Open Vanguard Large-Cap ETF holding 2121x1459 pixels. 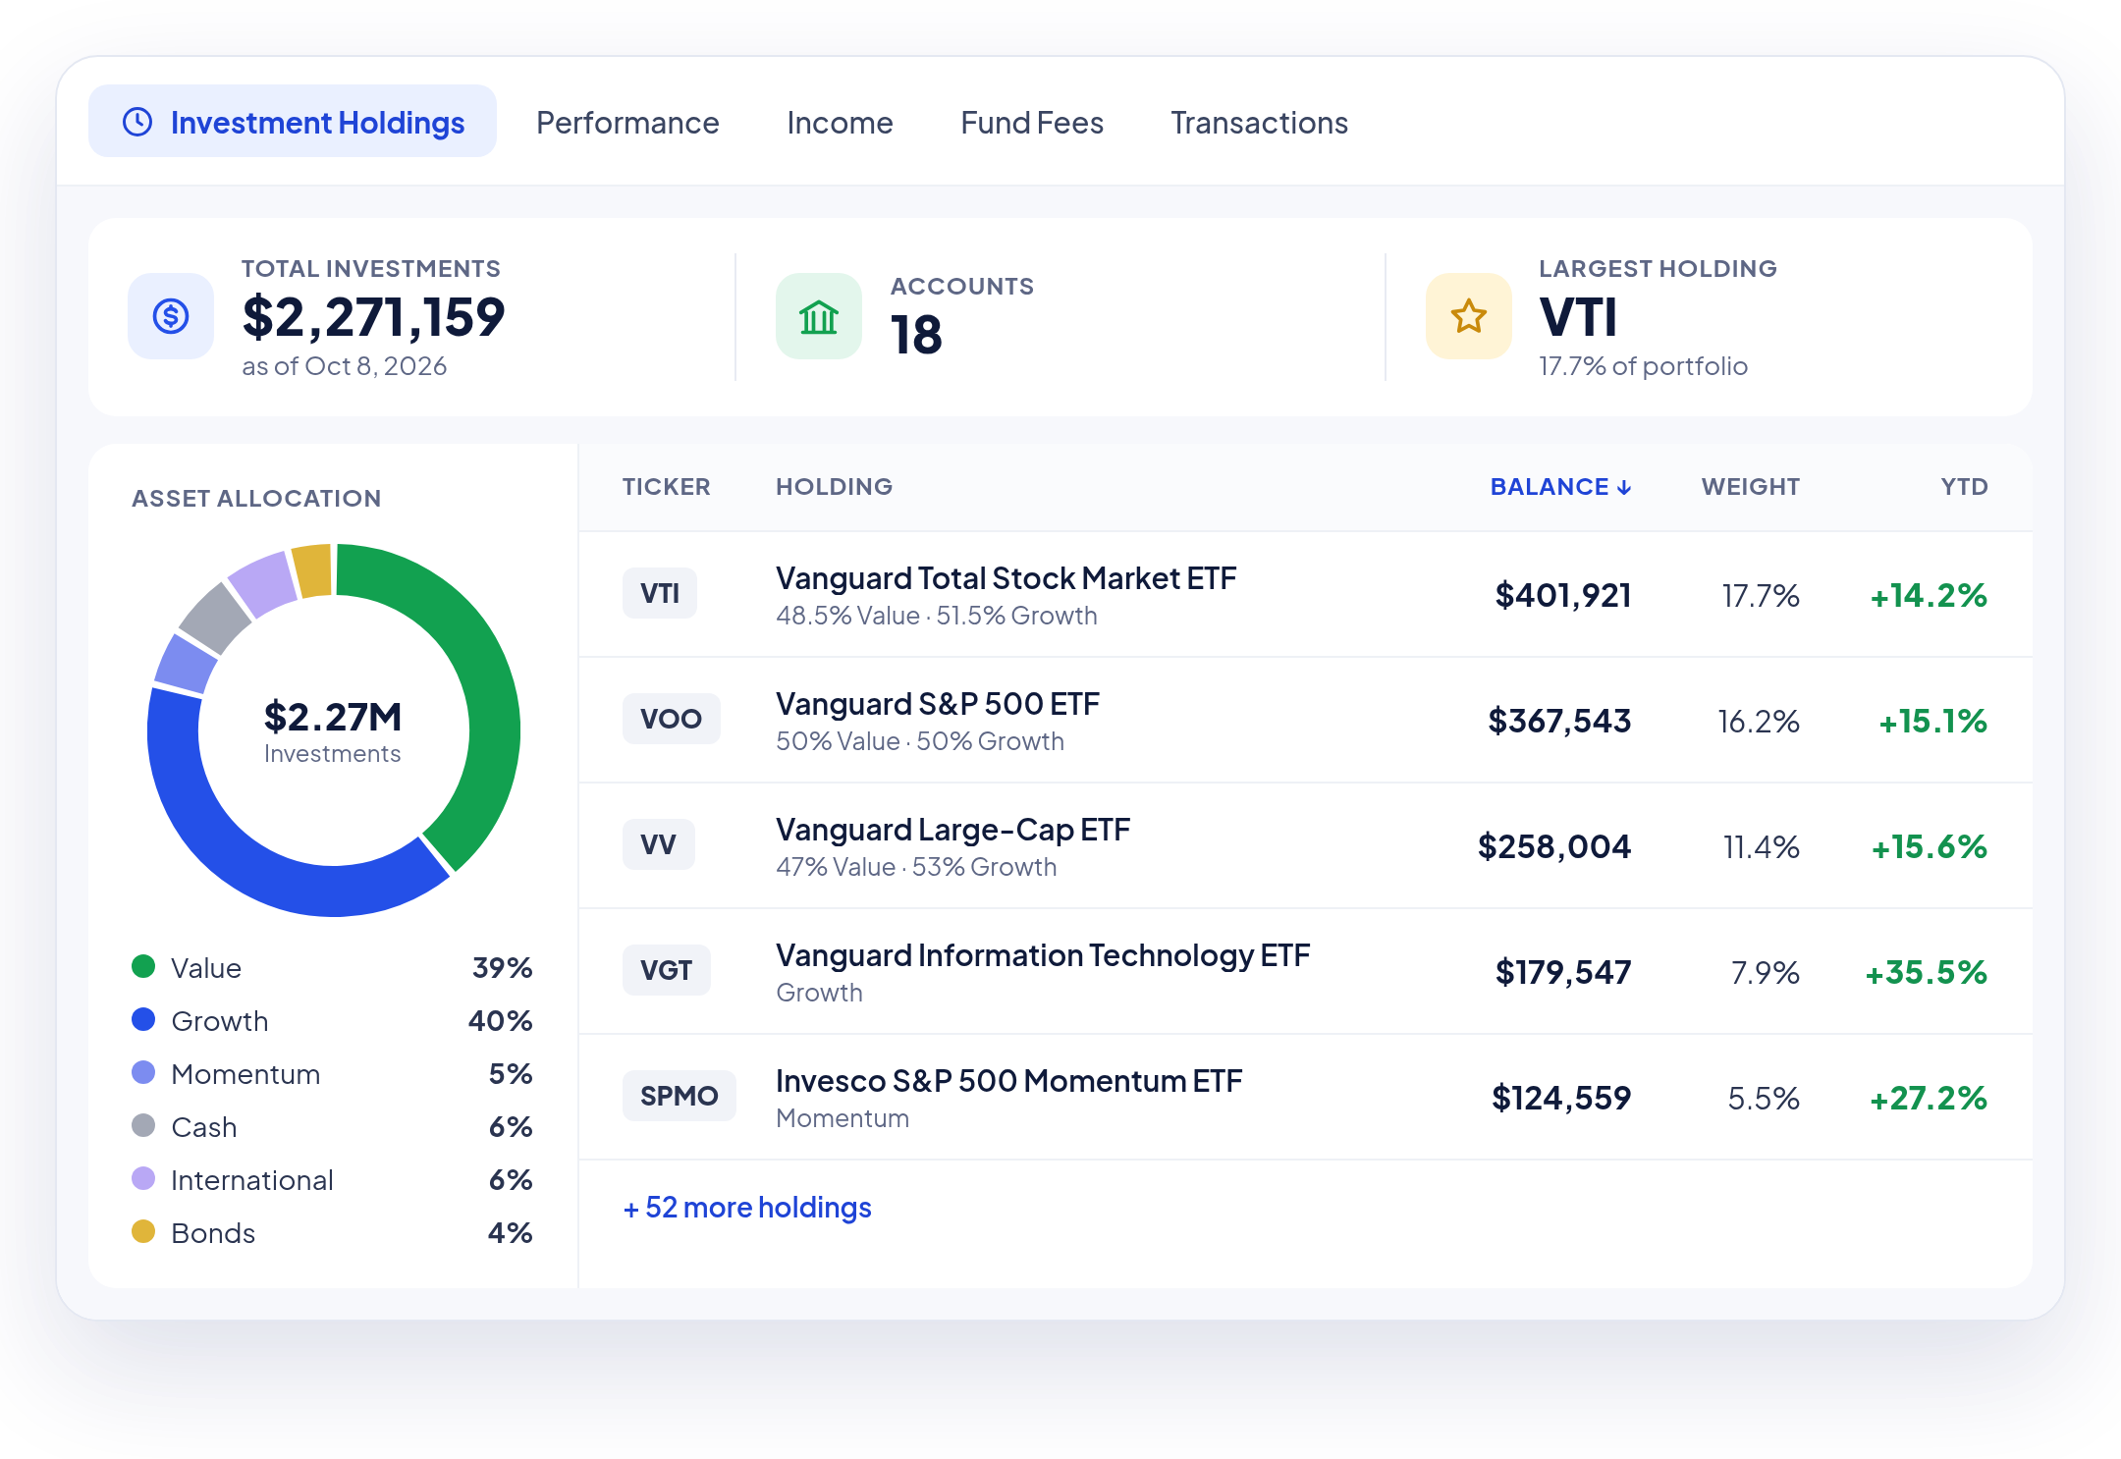952,830
